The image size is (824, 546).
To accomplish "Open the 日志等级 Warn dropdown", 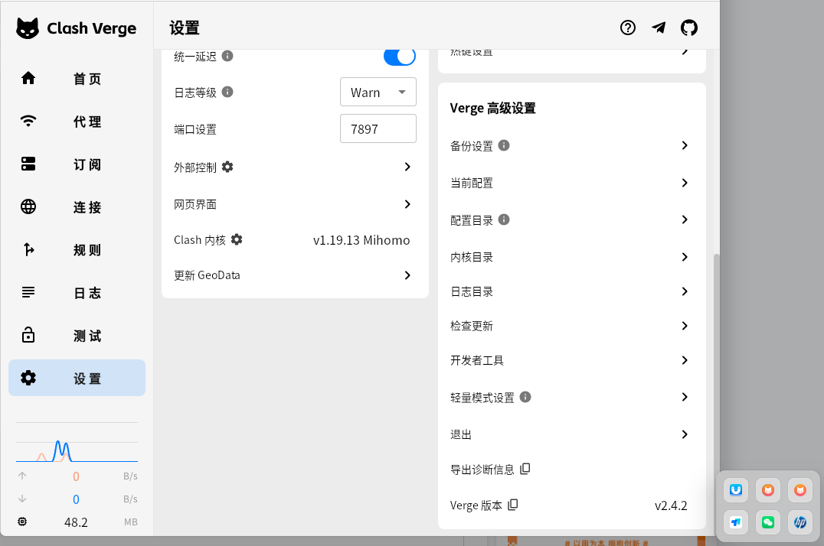I will coord(378,92).
